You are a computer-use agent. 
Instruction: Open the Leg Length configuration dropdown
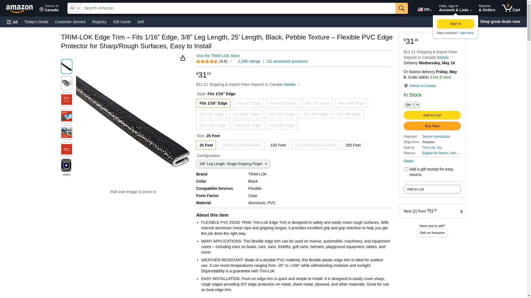tap(233, 164)
